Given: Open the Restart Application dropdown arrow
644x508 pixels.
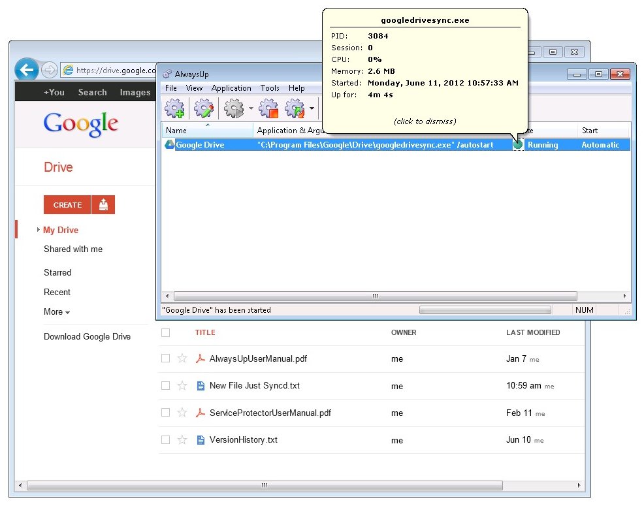Looking at the screenshot, I should (312, 109).
